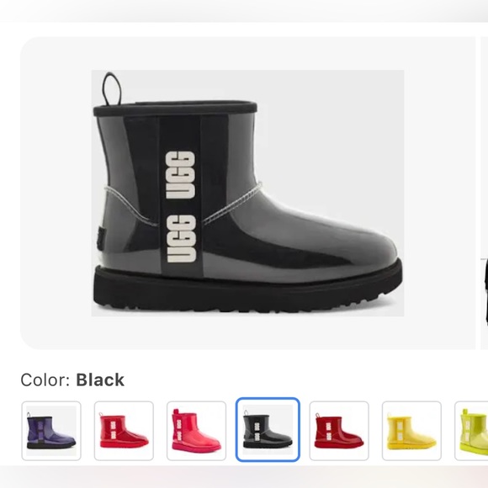
Task: Show the next product image at right edge
Action: pos(485,193)
